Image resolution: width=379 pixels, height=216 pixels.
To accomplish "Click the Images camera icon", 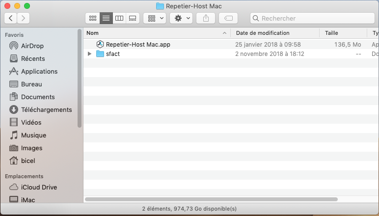I will point(14,148).
